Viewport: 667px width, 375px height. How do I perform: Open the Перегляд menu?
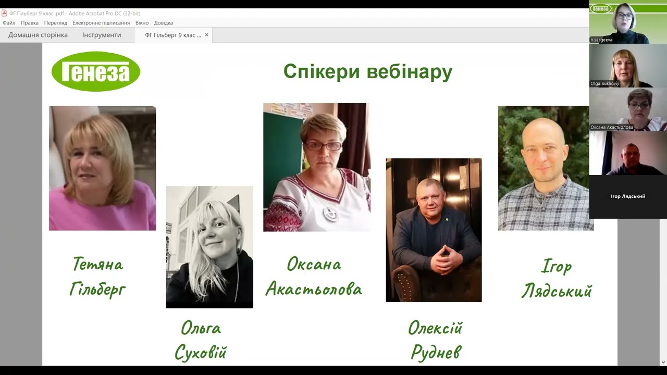point(56,23)
